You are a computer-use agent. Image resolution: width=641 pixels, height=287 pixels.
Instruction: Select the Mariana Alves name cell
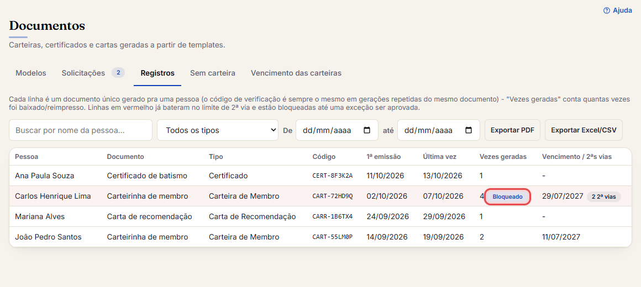(x=40, y=216)
